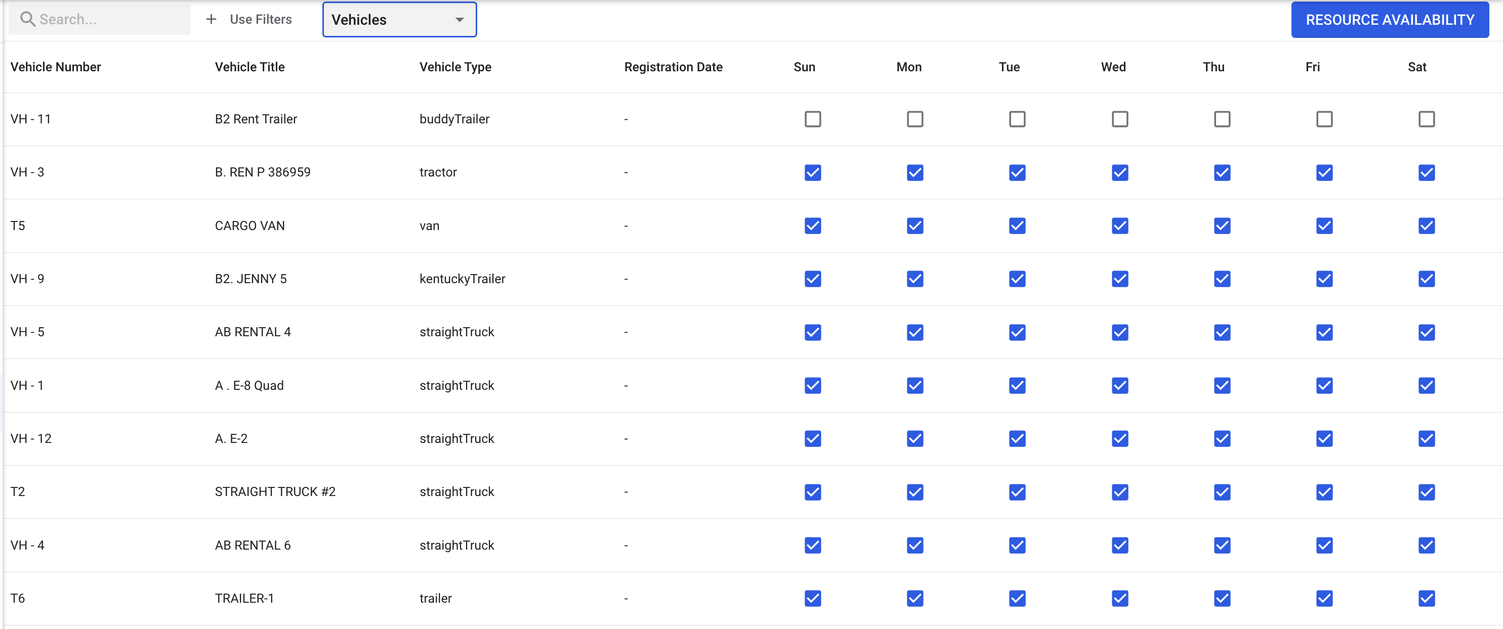Click the Vehicles dropdown arrow
1503x629 pixels.
[459, 20]
